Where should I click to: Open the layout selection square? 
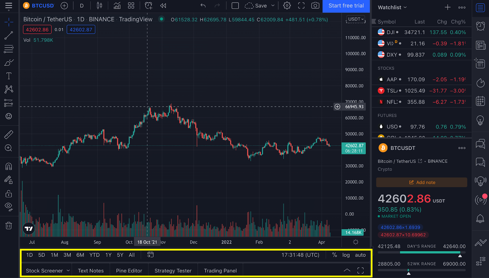coord(235,6)
